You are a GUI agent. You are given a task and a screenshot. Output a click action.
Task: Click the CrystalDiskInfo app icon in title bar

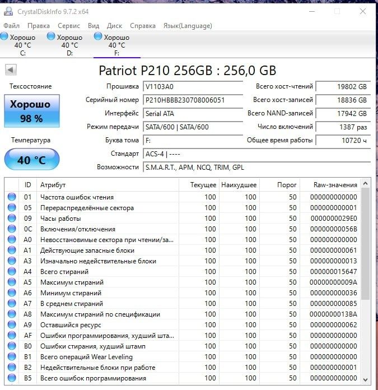point(8,11)
